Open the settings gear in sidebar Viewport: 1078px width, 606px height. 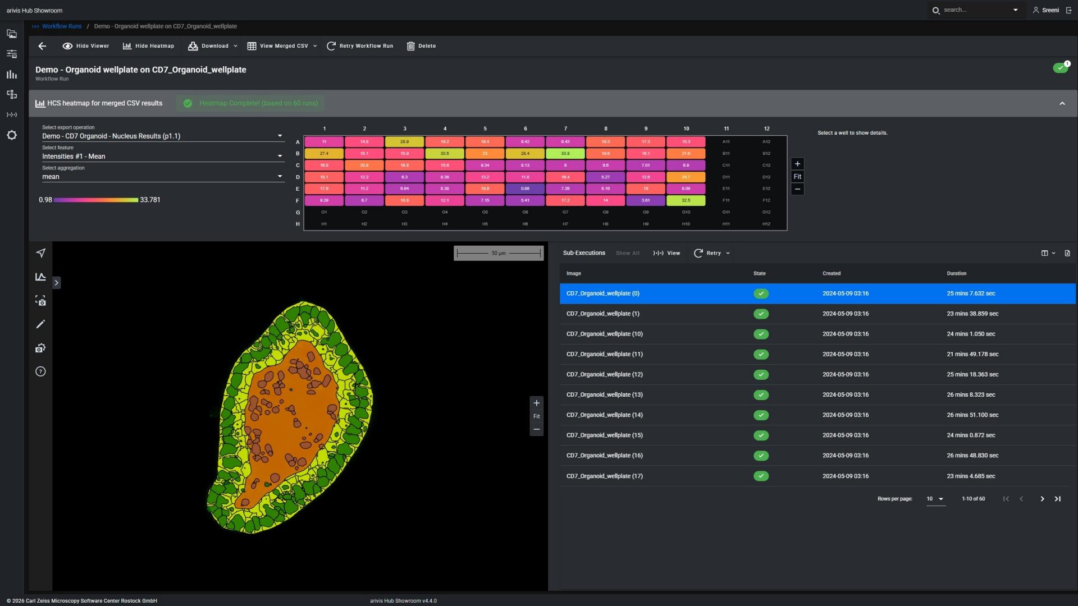click(12, 135)
